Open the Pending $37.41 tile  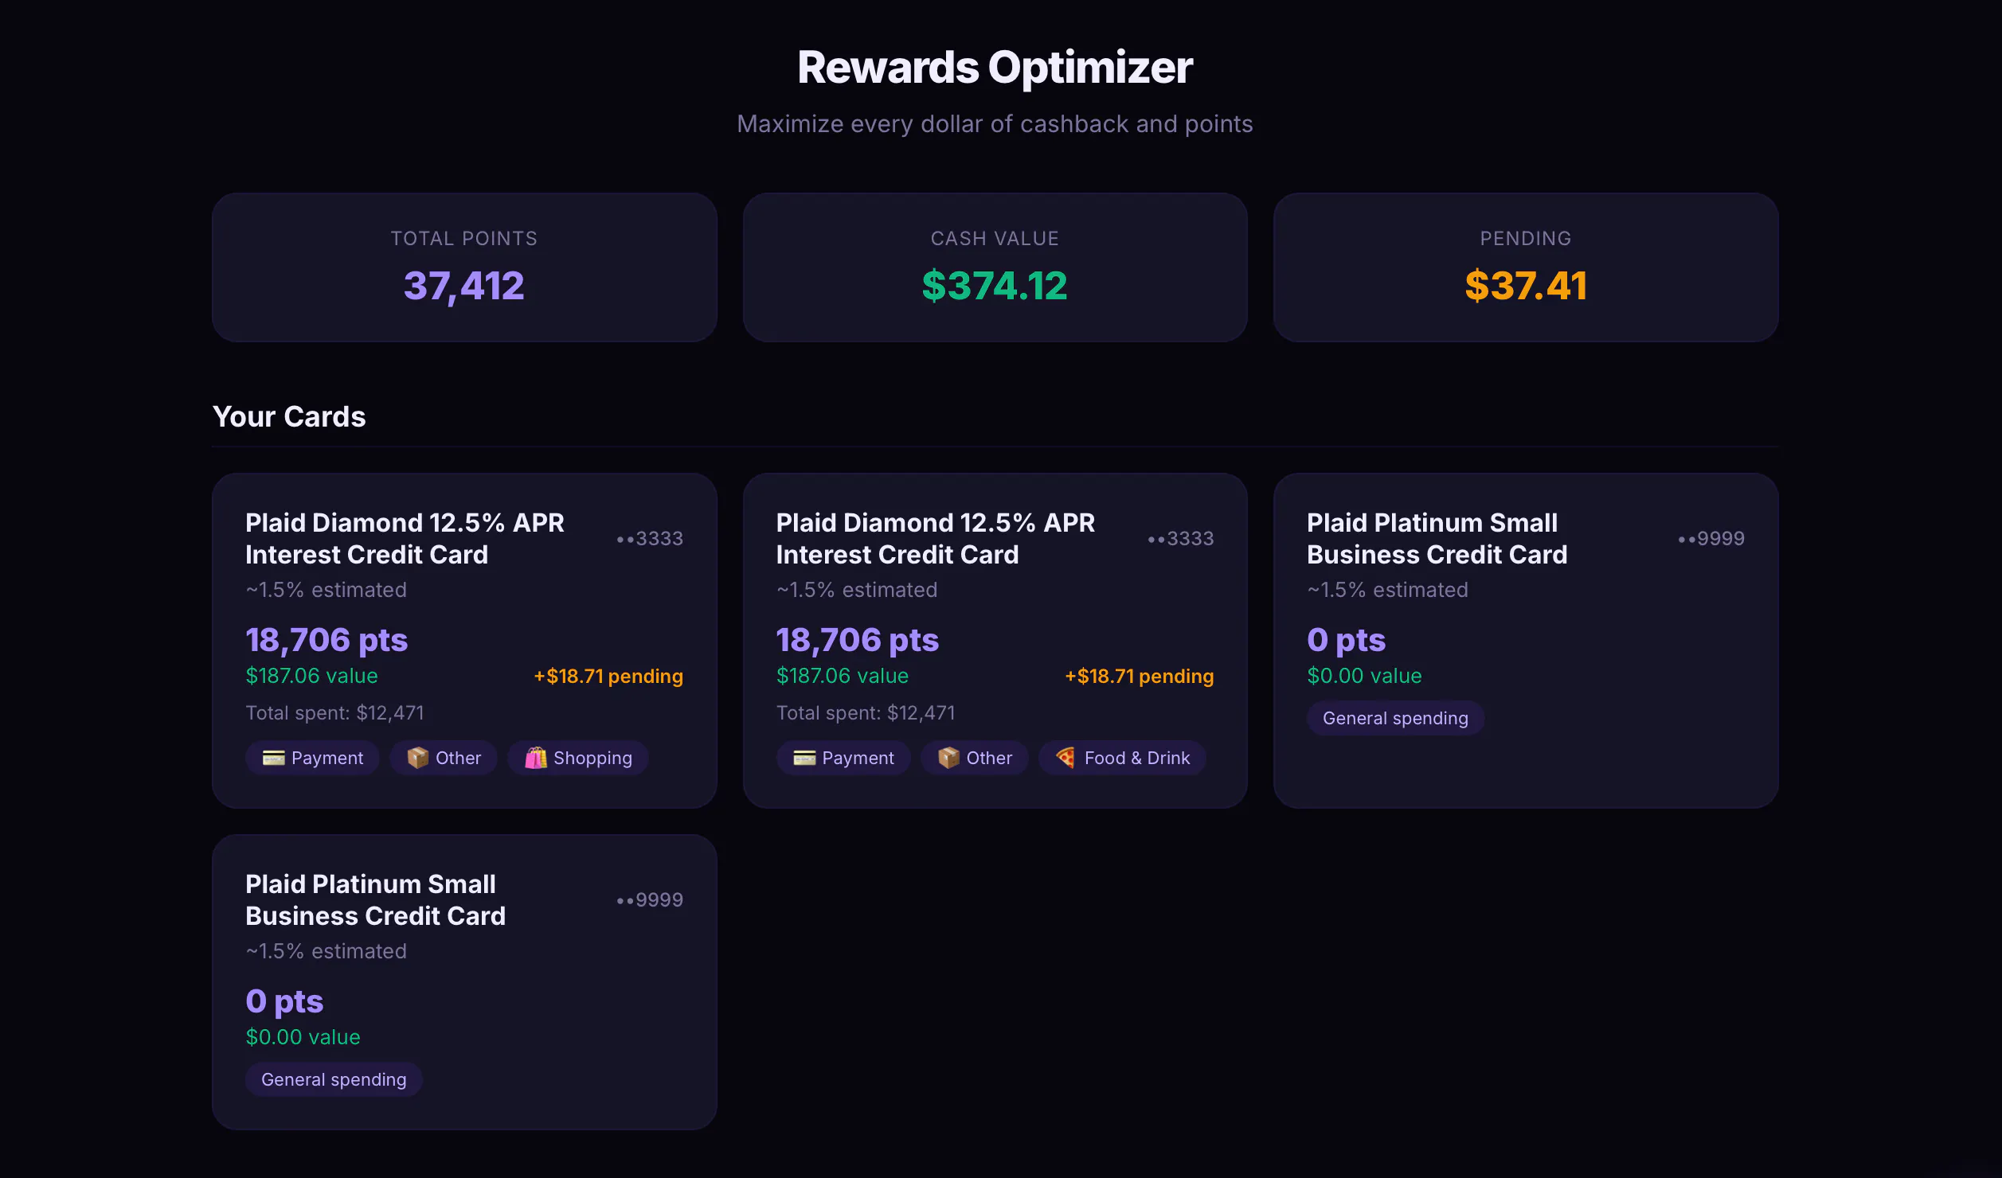(x=1525, y=267)
